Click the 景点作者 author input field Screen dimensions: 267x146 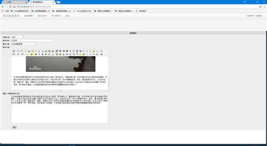click(x=23, y=44)
